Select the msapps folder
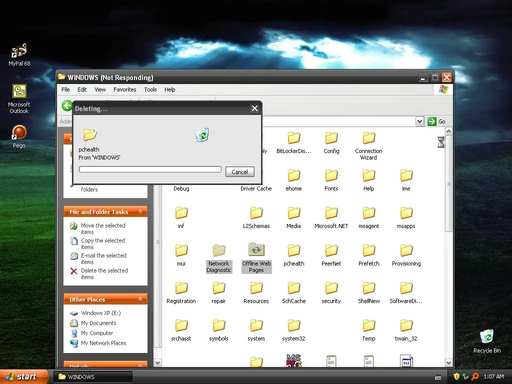512x384 pixels. pos(406,218)
